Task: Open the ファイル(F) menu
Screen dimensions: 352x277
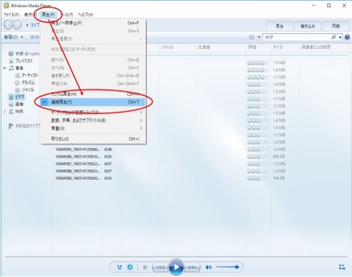Action: pos(11,15)
